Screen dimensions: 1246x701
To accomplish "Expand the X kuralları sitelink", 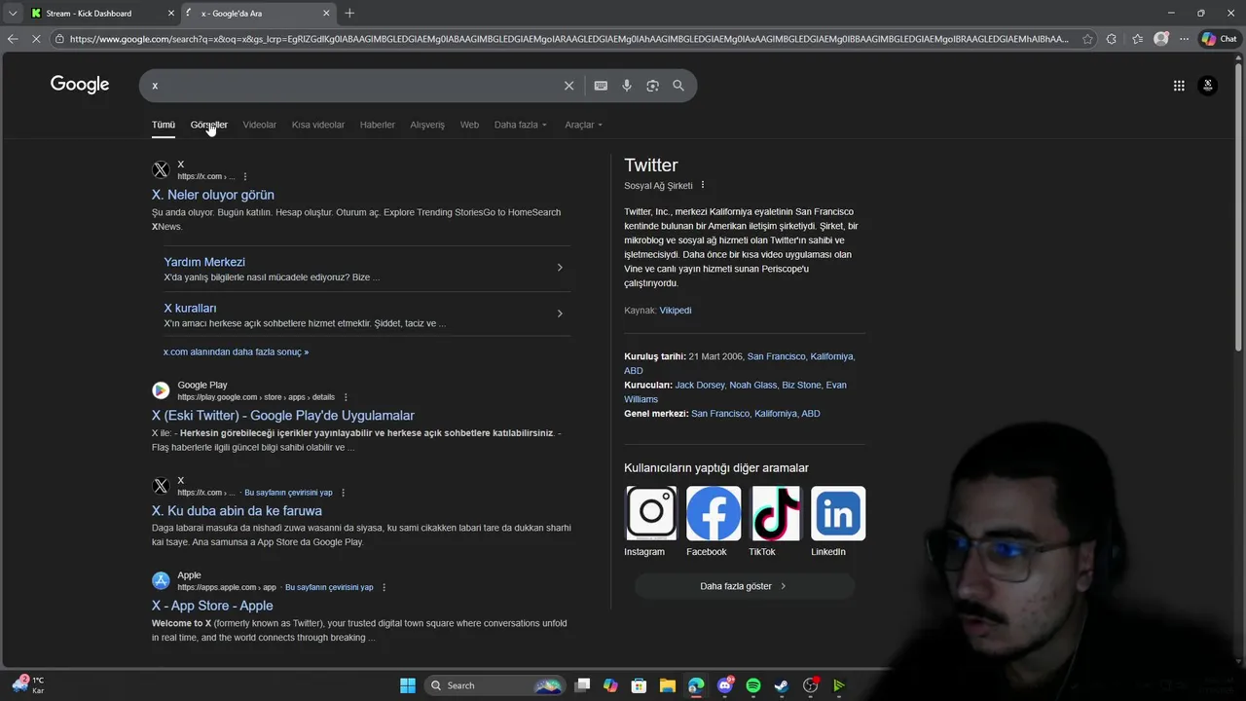I will click(x=560, y=314).
